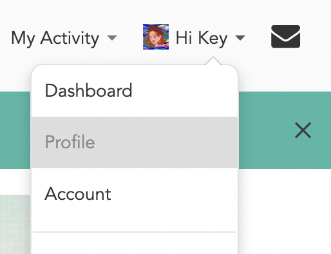Viewport: 331px width, 254px height.
Task: Open the highlighted Profile menu entry
Action: pyautogui.click(x=135, y=142)
